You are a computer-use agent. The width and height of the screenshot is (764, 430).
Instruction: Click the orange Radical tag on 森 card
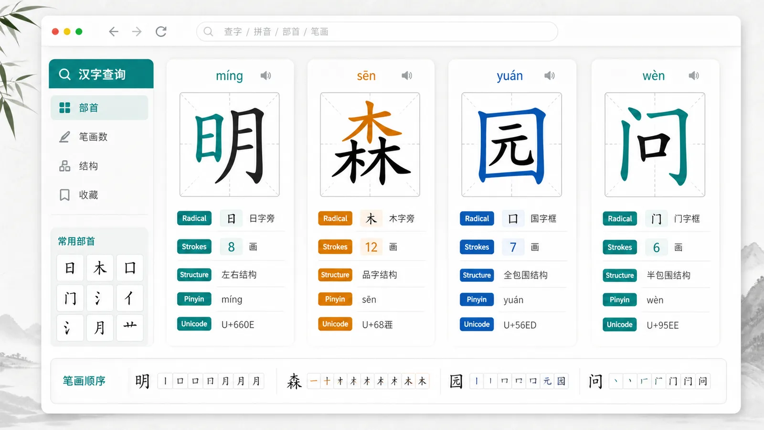point(335,218)
